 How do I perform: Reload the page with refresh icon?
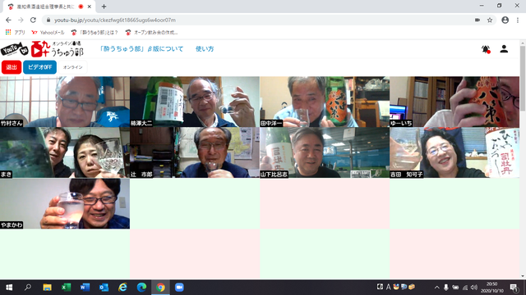point(33,20)
